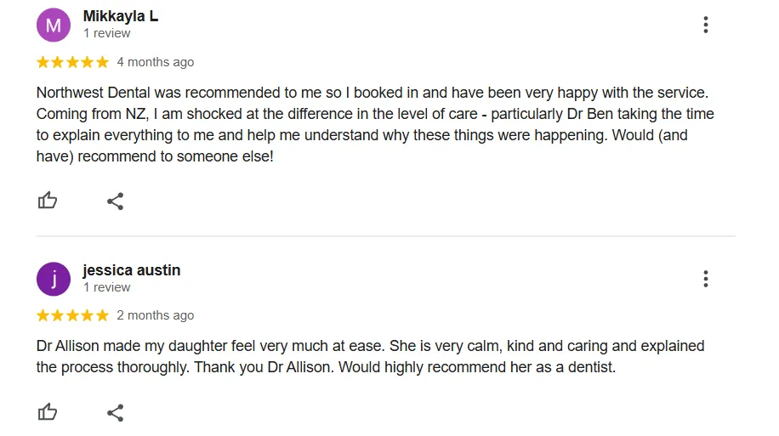Open more options for jessica austin's review
Screen dimensions: 779x436
[706, 279]
